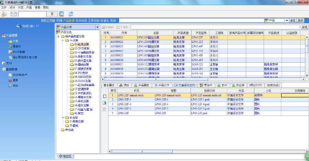
Task: Click the add file icon with green arrow
Action: 105,103
